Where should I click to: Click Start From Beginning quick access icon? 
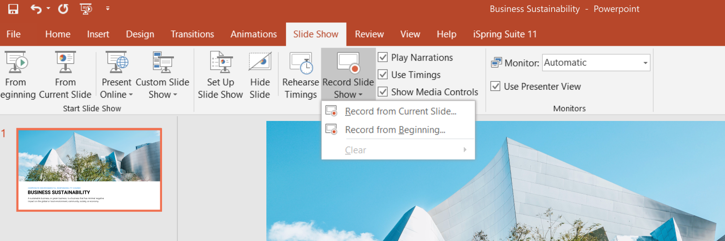tap(86, 9)
